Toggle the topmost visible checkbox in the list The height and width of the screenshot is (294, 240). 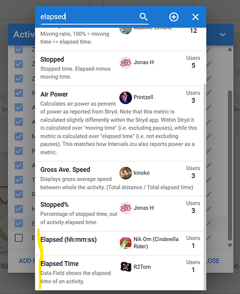[19, 49]
